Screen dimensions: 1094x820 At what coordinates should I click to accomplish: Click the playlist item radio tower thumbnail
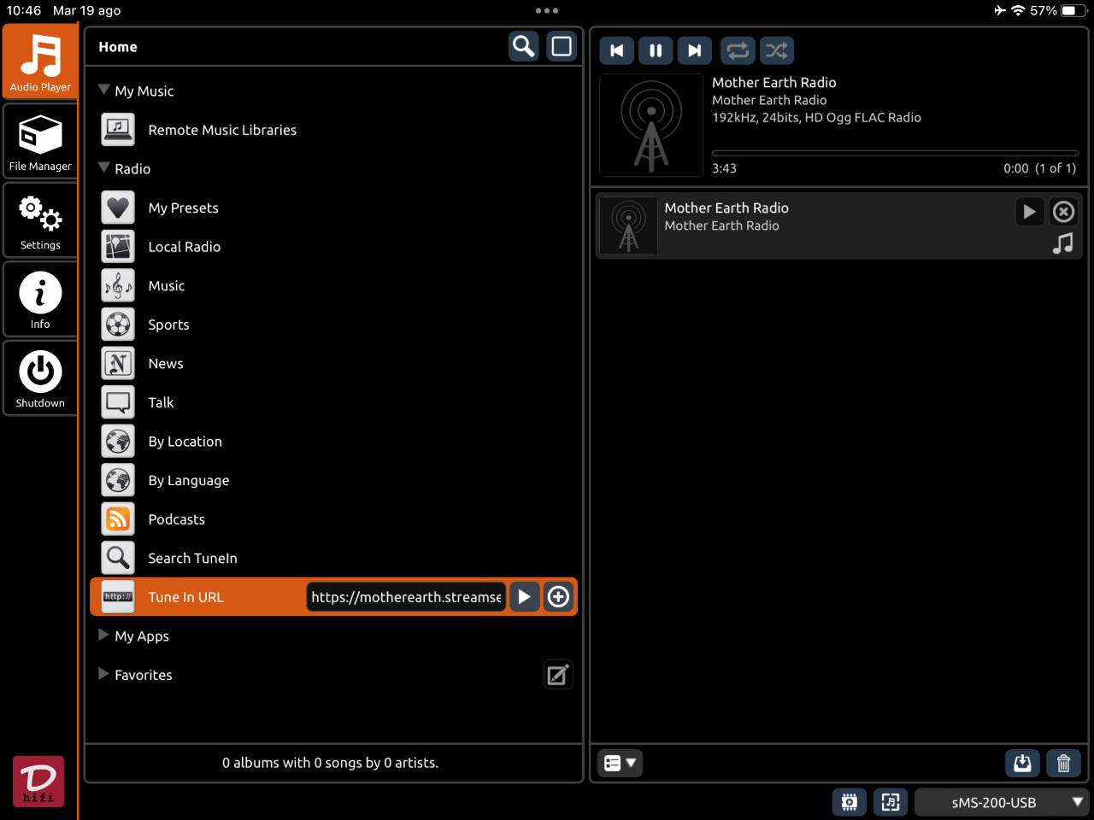[x=628, y=225]
